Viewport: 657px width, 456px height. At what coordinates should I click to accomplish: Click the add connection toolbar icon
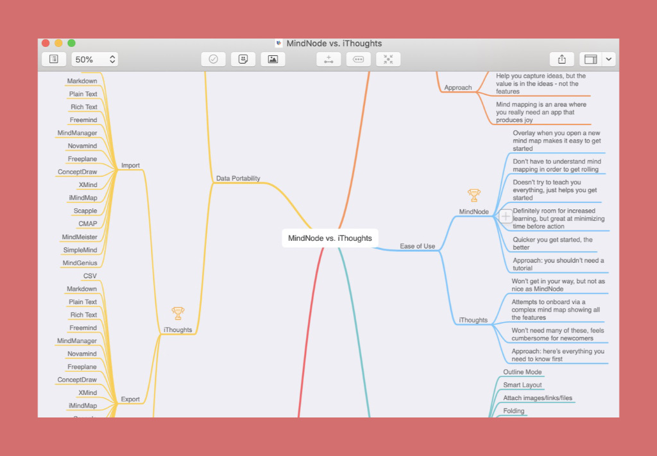358,59
